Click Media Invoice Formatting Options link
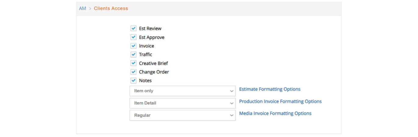This screenshot has height=137, width=418. (x=275, y=113)
